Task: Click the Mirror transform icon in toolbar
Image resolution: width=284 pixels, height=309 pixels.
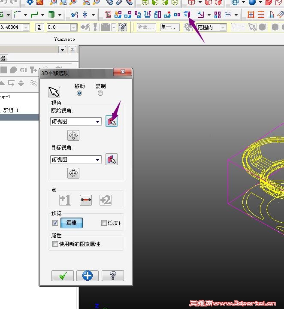Action: click(x=147, y=15)
